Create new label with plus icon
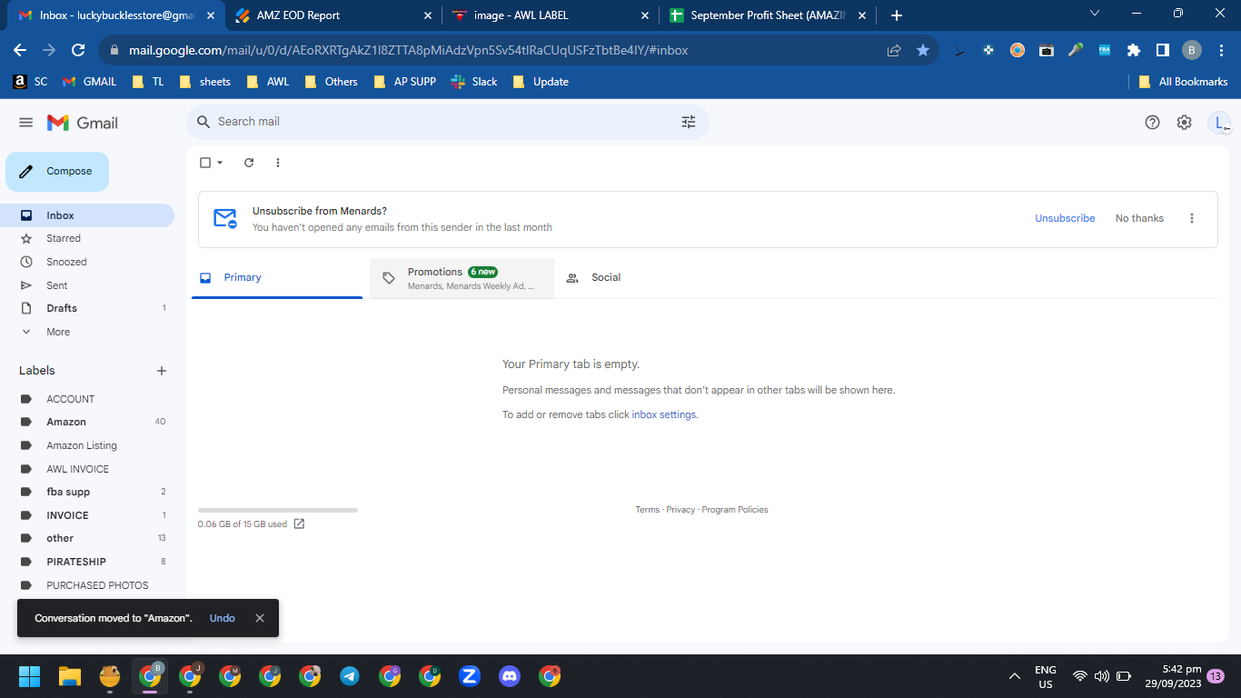Image resolution: width=1241 pixels, height=698 pixels. point(162,371)
